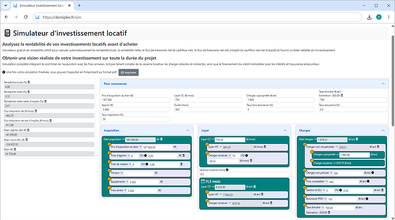Click calculator icon beside Bilan micro-BIC
The width and height of the screenshot is (395, 220).
click(x=27, y=140)
